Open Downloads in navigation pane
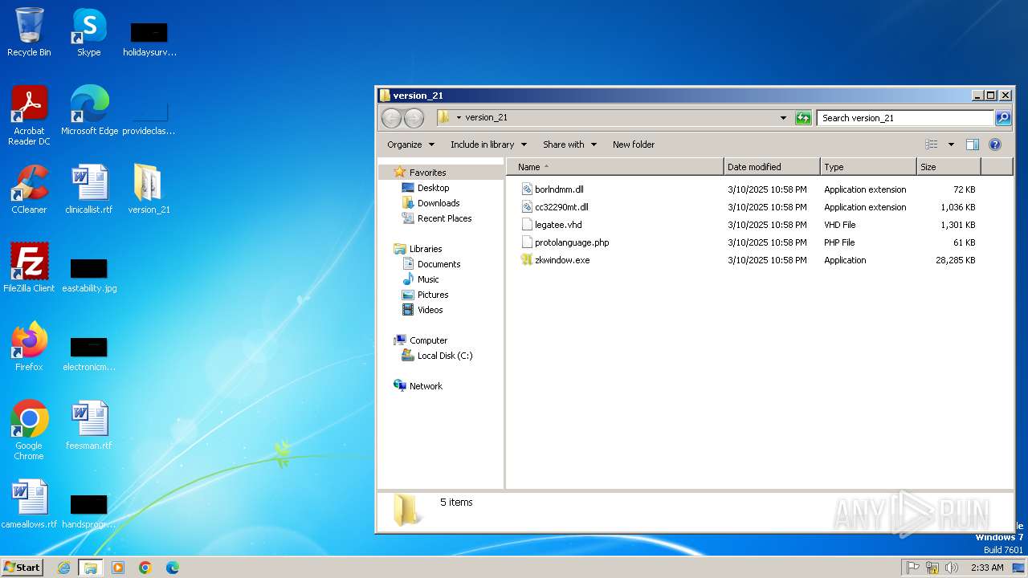The width and height of the screenshot is (1028, 578). click(439, 203)
